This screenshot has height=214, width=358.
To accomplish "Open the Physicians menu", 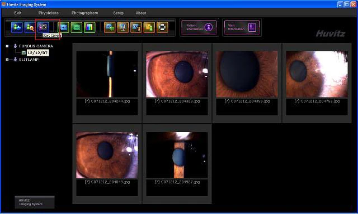I will point(49,13).
